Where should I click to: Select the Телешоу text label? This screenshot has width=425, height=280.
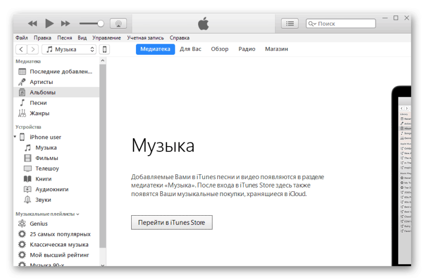[x=47, y=168]
